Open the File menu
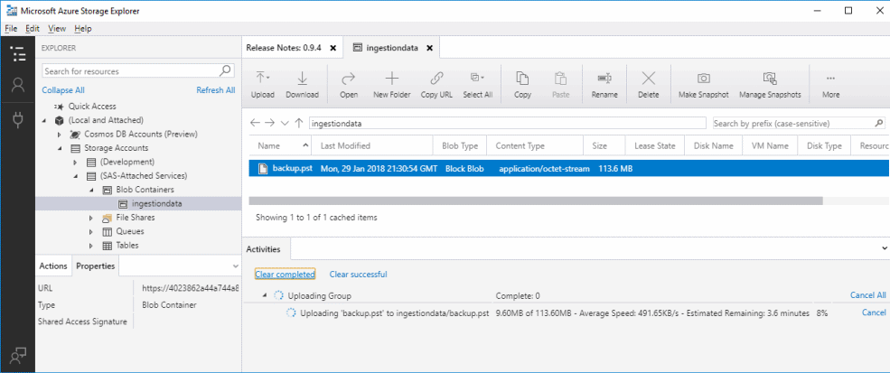890x373 pixels. pyautogui.click(x=12, y=28)
